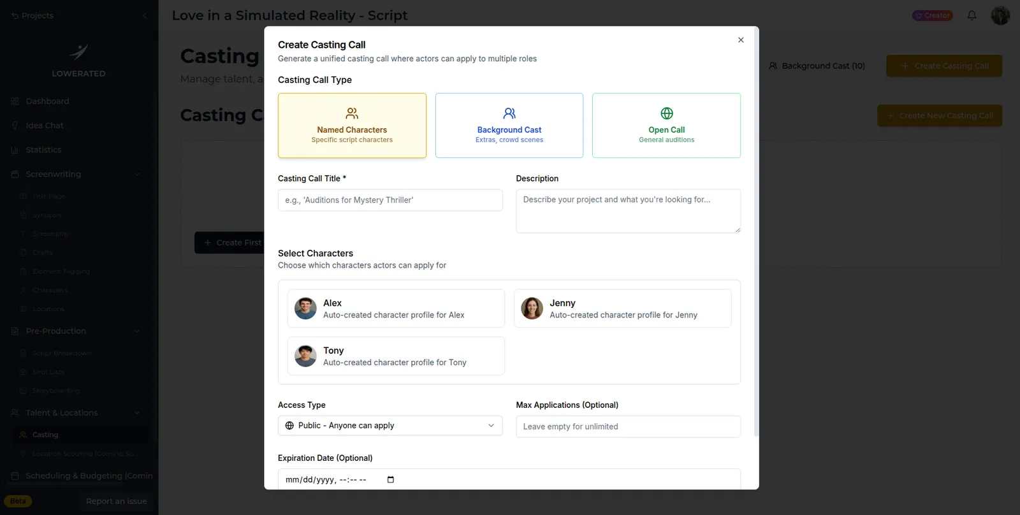Viewport: 1020px width, 515px height.
Task: Select Background Cast casting call type
Action: [509, 126]
